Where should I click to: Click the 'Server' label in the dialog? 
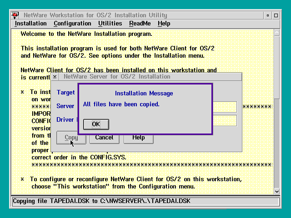65,106
